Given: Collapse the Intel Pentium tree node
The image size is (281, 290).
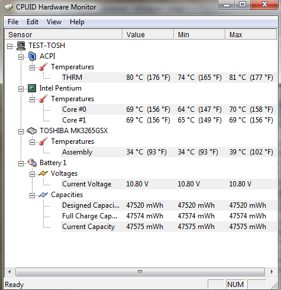Looking at the screenshot, I should pyautogui.click(x=21, y=89).
